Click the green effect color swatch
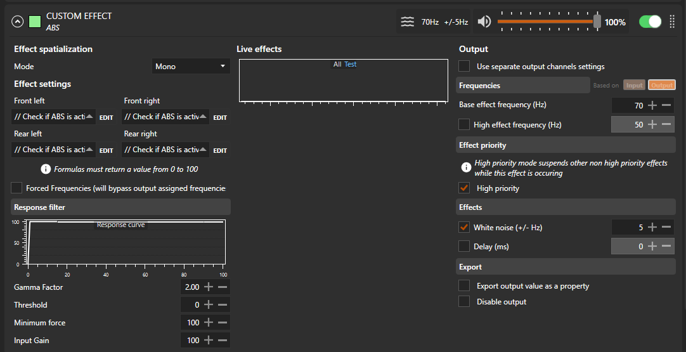The height and width of the screenshot is (352, 686). pos(35,22)
